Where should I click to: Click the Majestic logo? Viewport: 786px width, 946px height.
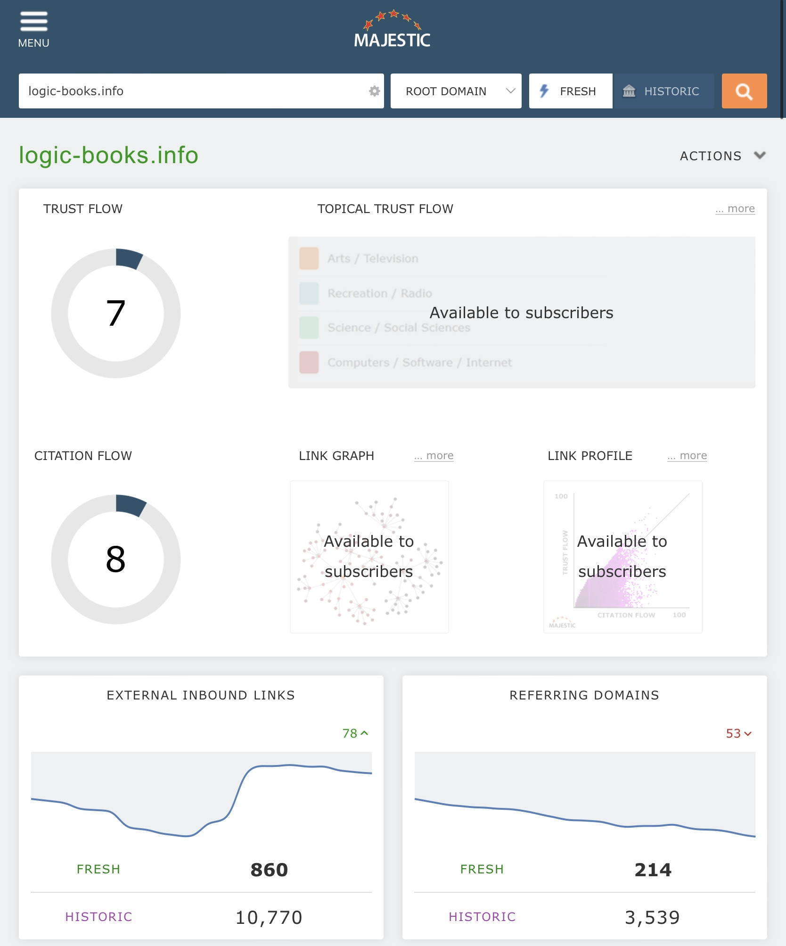[392, 29]
